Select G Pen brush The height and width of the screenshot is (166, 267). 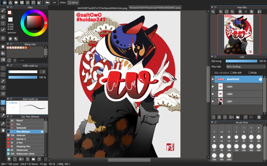pos(25,143)
